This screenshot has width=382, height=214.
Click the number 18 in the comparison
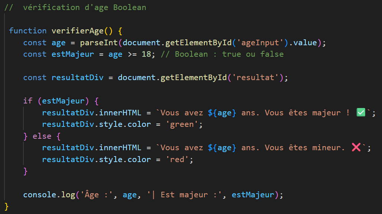point(146,54)
